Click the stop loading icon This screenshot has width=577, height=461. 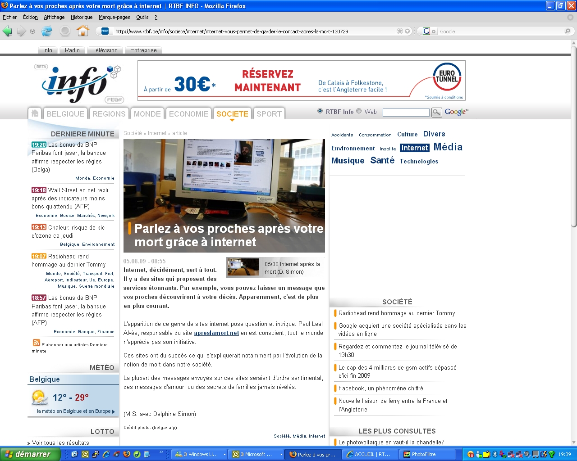65,31
